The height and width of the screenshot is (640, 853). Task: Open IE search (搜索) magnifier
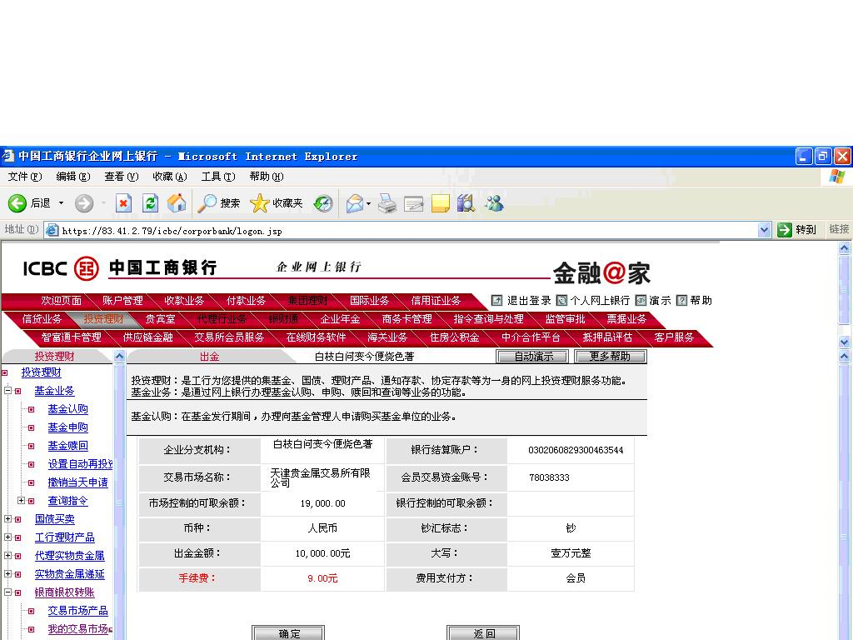pos(218,203)
